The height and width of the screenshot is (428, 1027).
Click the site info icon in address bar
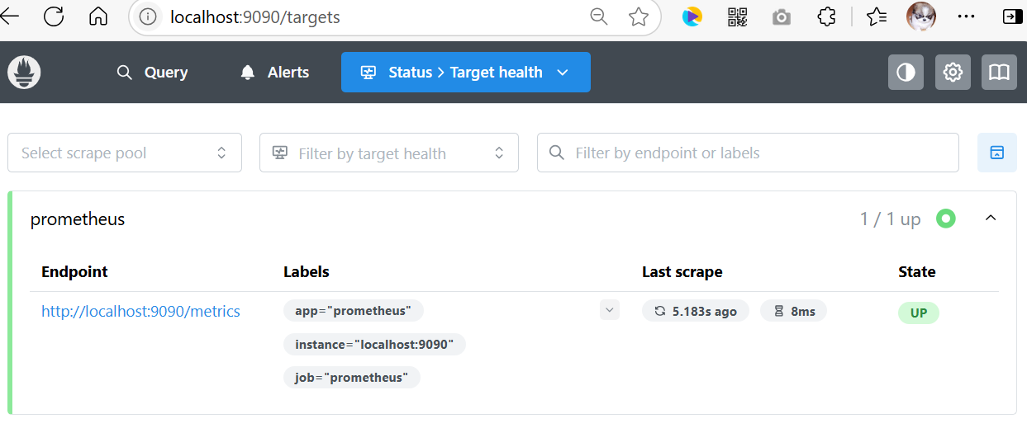[148, 16]
